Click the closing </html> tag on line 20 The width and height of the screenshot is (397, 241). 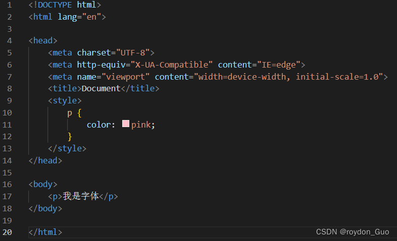click(45, 232)
